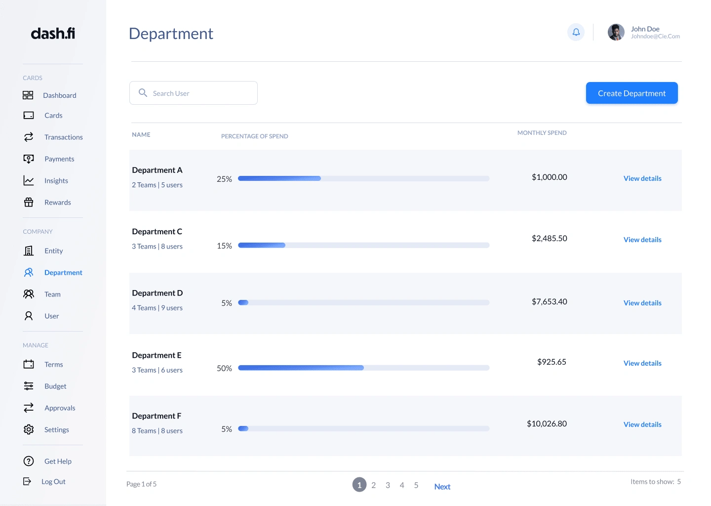Viewport: 711px width, 506px height.
Task: Click Department C 15% progress bar
Action: point(364,245)
